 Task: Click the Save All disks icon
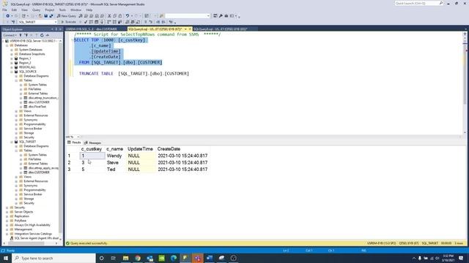[x=51, y=16]
